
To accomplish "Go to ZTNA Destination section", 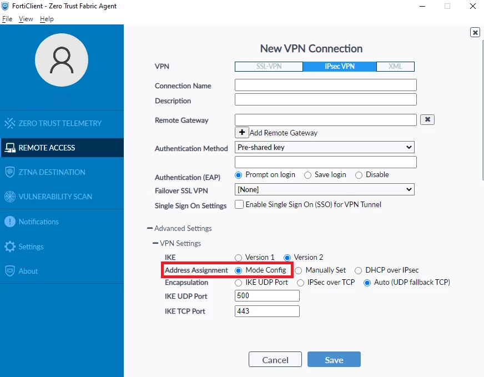I will tap(62, 172).
